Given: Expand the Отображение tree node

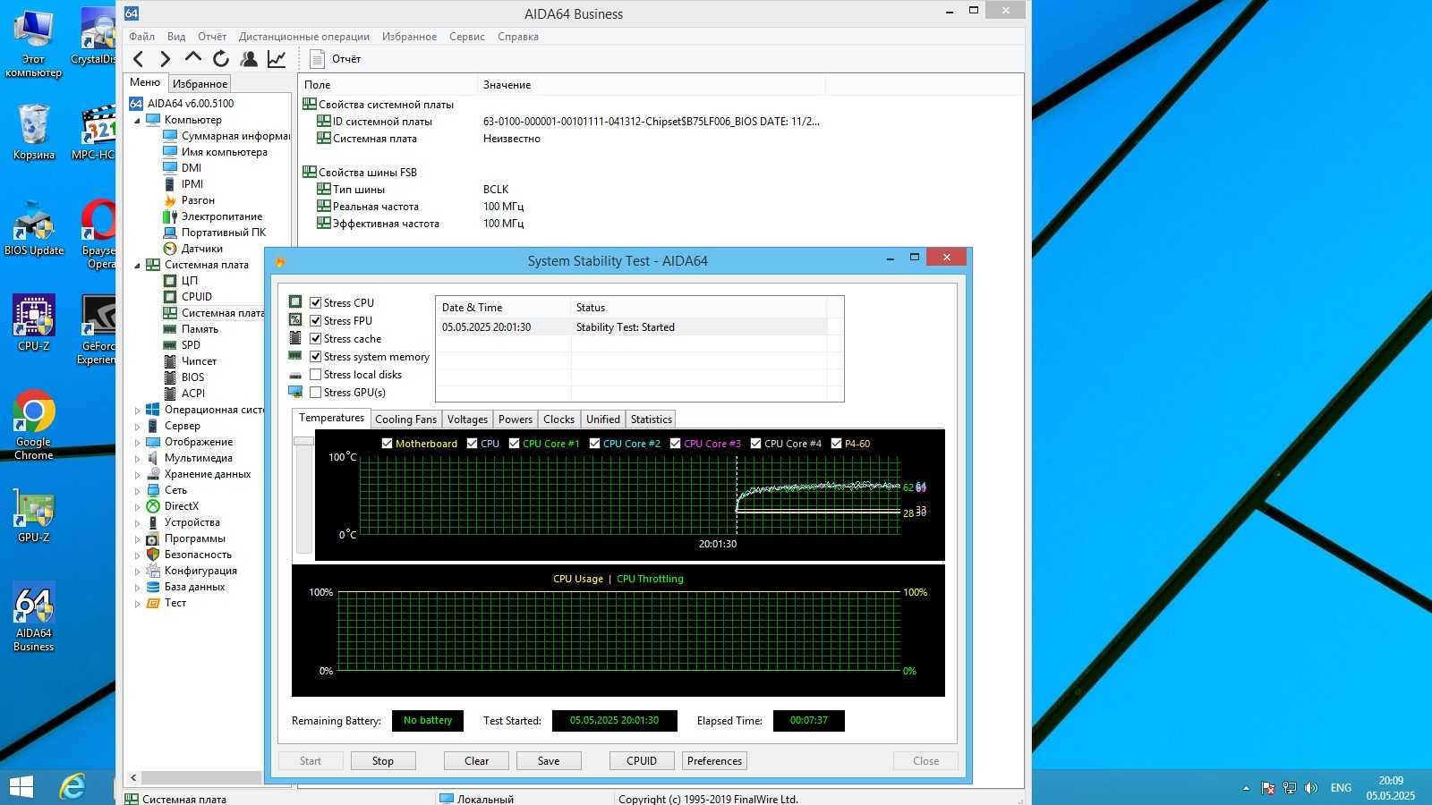Looking at the screenshot, I should coord(137,442).
